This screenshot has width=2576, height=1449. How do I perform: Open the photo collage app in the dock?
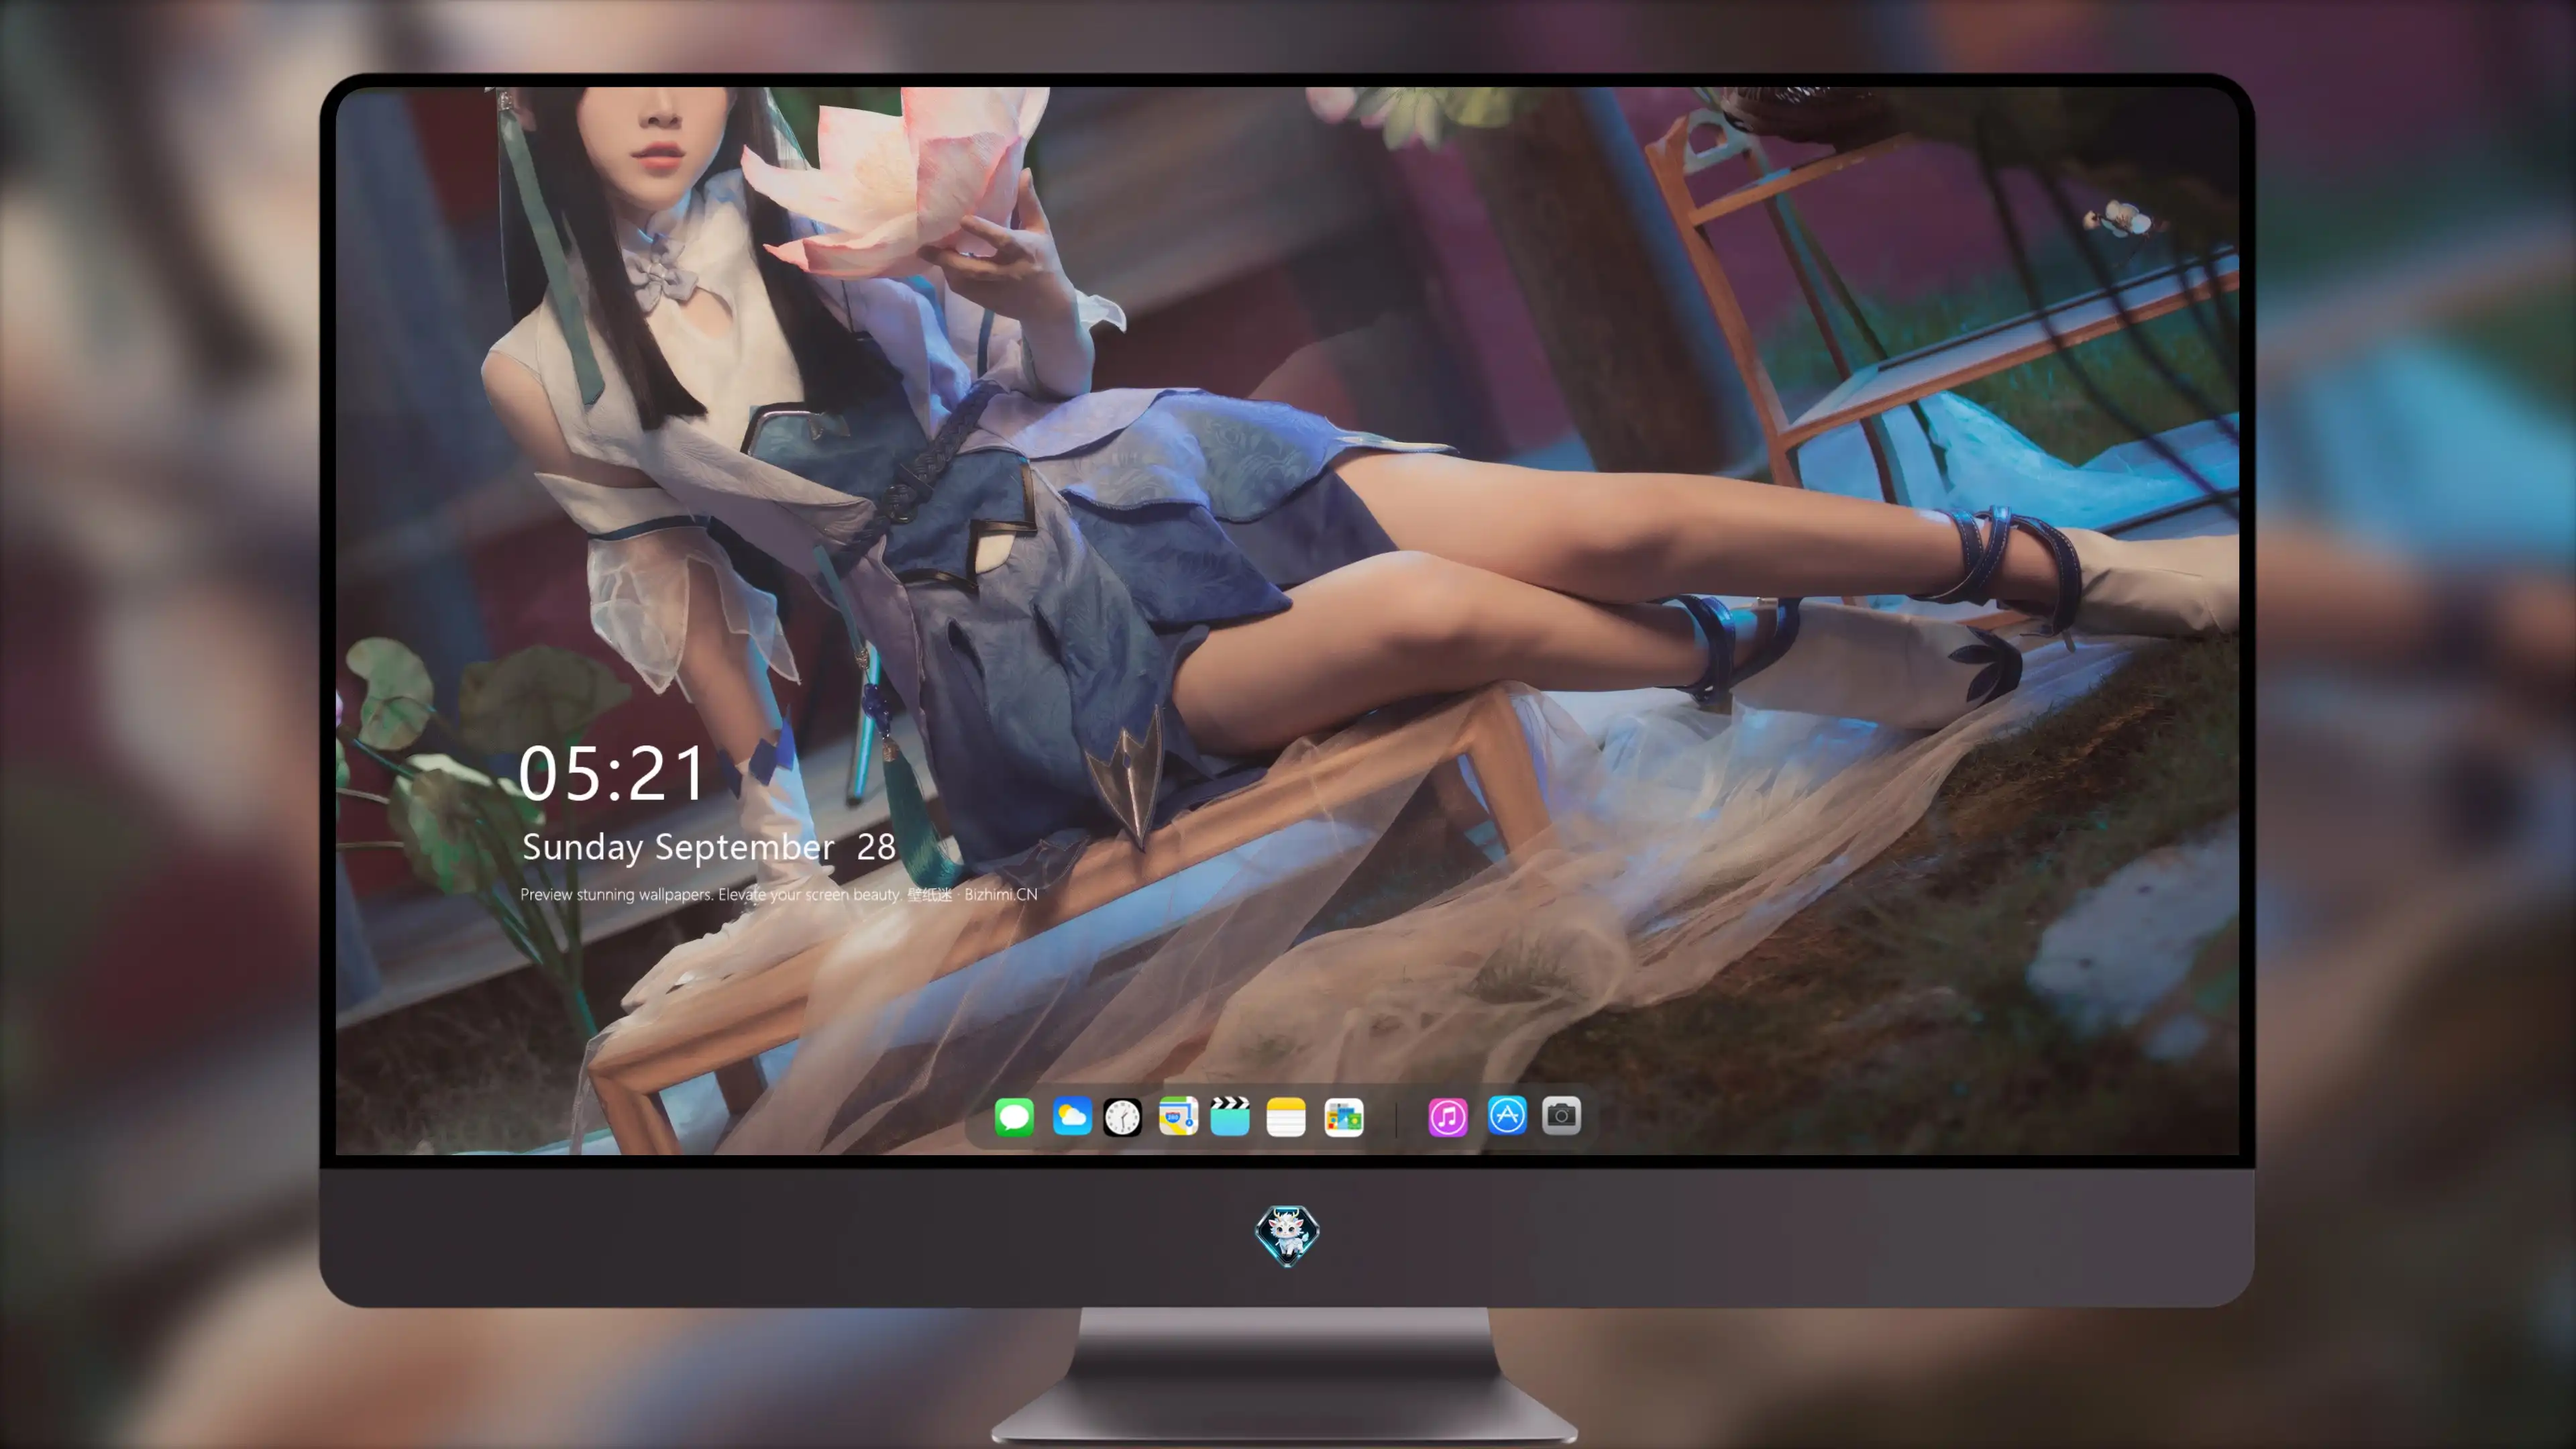pyautogui.click(x=1344, y=1116)
